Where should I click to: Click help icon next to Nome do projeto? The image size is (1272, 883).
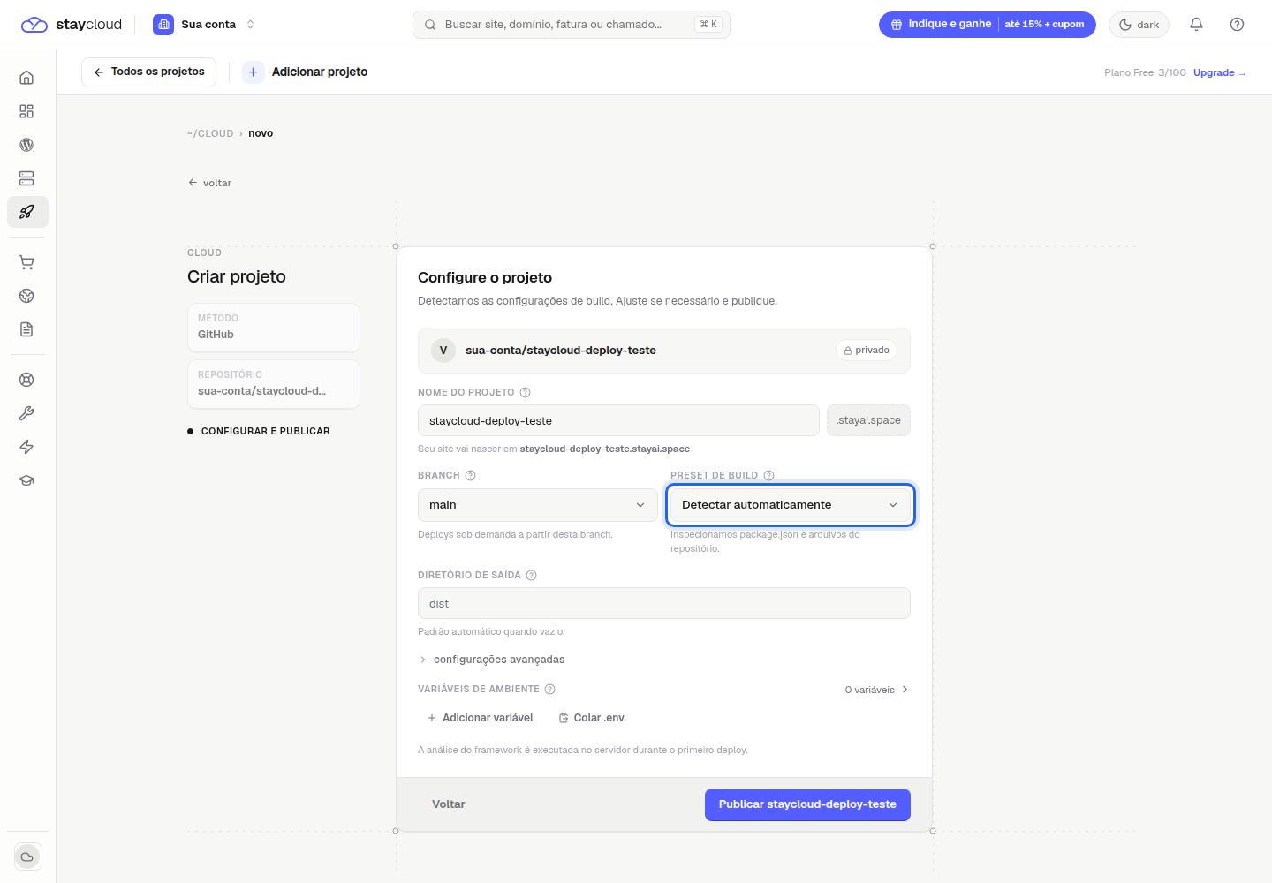pos(525,392)
